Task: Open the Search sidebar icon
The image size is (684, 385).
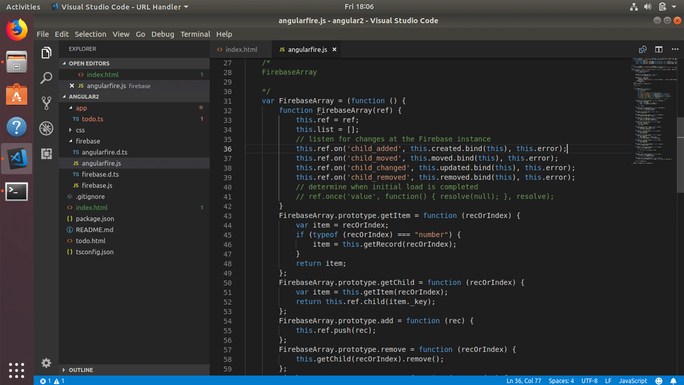Action: [x=46, y=78]
